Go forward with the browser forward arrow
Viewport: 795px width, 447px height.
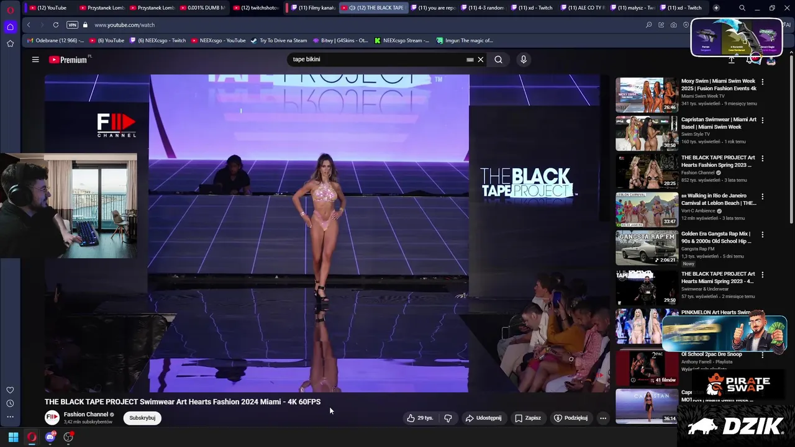click(42, 25)
